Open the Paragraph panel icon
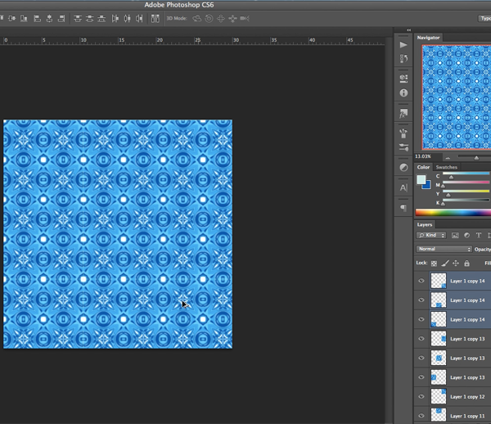 403,208
